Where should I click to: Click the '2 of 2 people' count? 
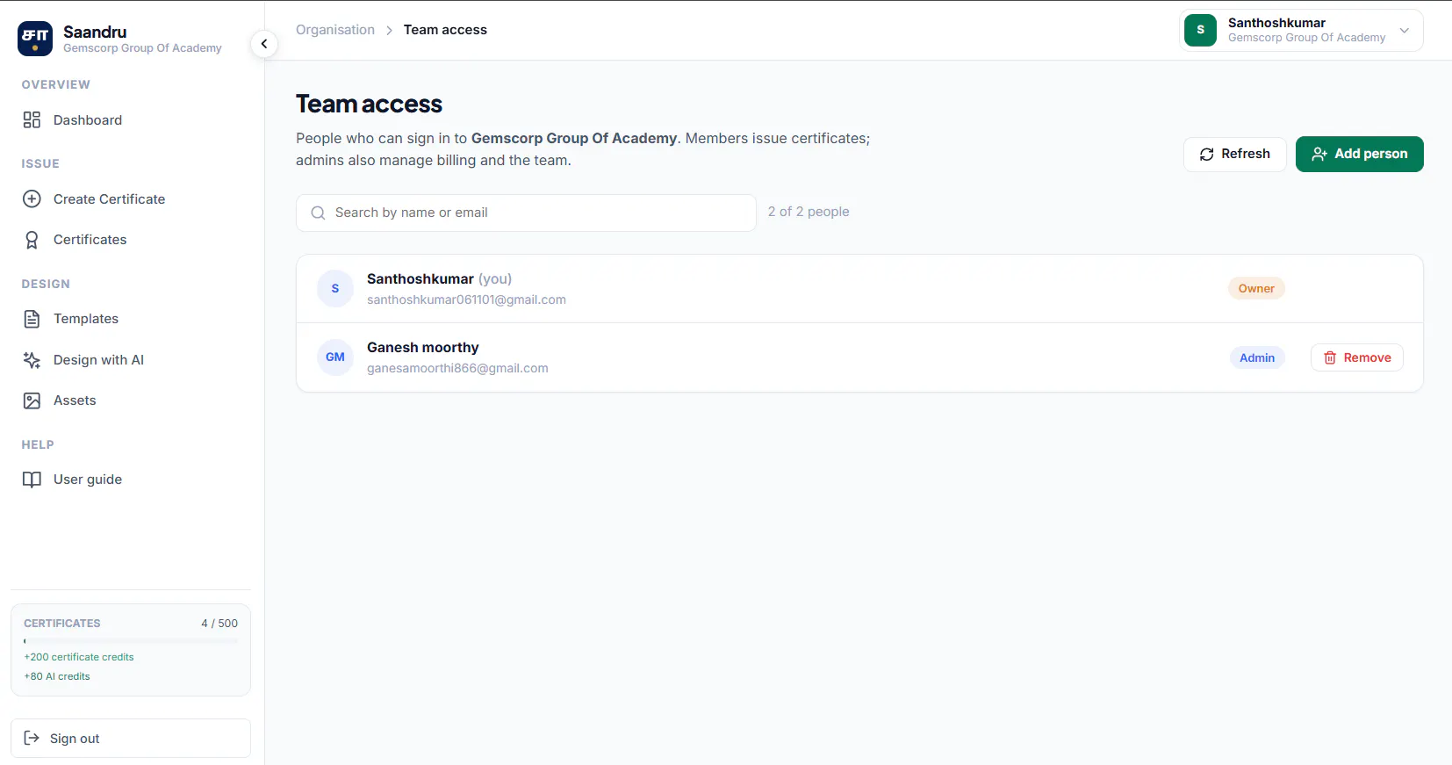(x=809, y=212)
